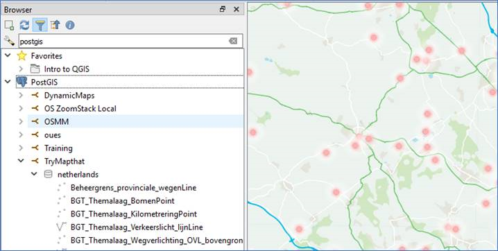Select BGT_Themalaag_Verkeerslicht_lijnLine layer
Viewport: 498px width, 251px height.
pyautogui.click(x=137, y=227)
